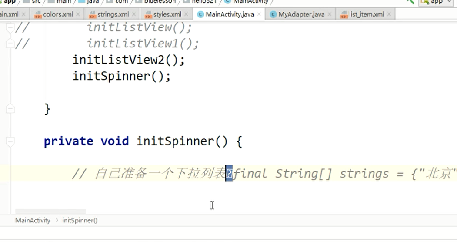Click the closing brace of onCreate method
The image size is (457, 242).
[47, 109]
